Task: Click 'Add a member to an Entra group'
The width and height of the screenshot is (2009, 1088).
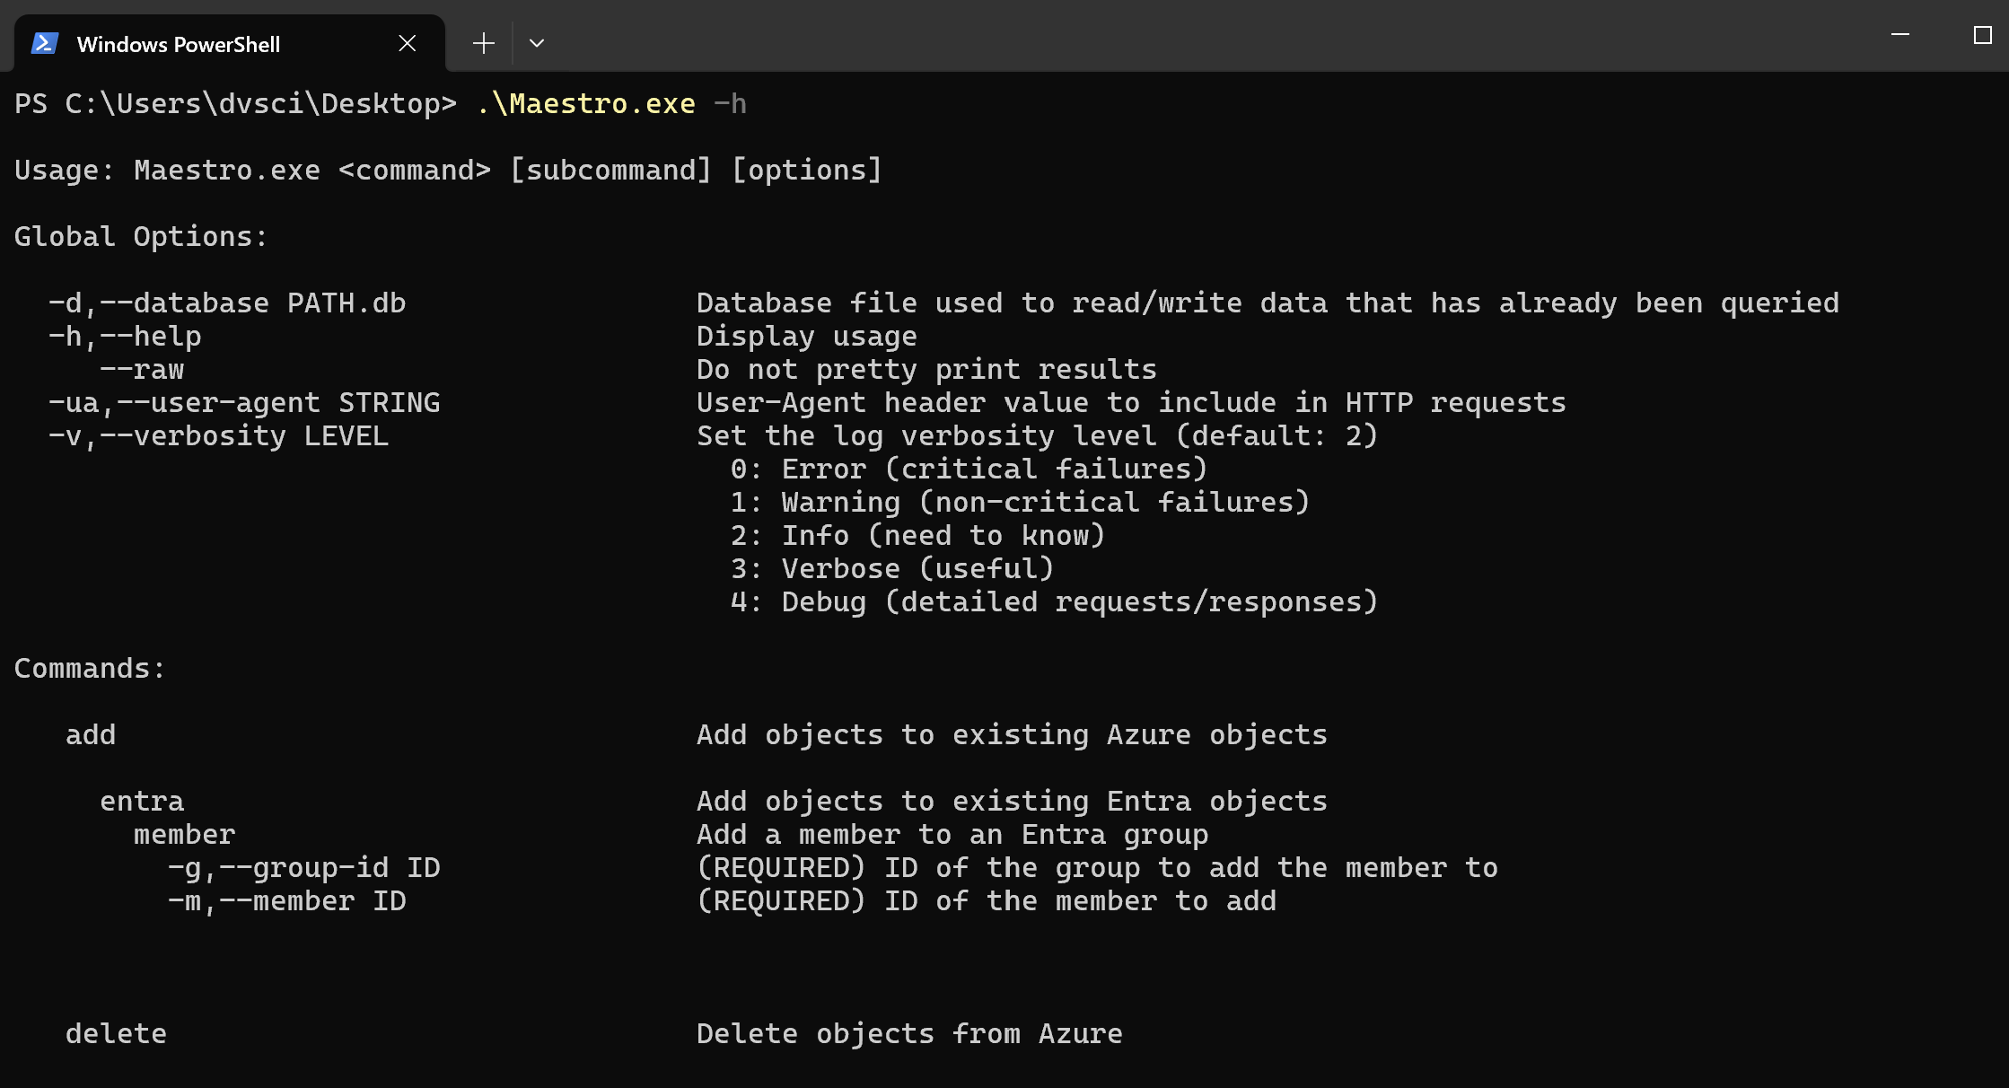Action: (952, 835)
